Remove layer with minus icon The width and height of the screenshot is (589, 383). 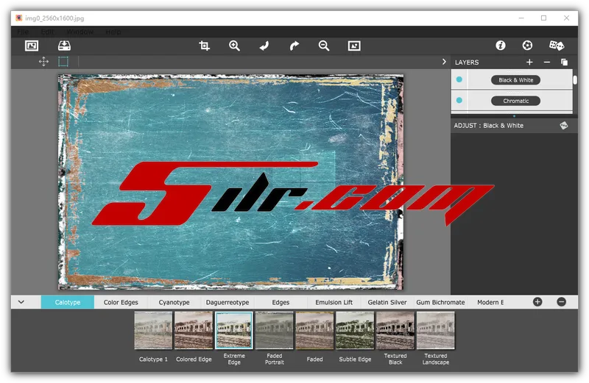(x=547, y=62)
